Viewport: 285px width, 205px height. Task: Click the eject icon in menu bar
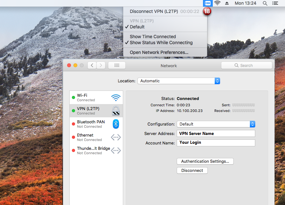click(x=227, y=3)
